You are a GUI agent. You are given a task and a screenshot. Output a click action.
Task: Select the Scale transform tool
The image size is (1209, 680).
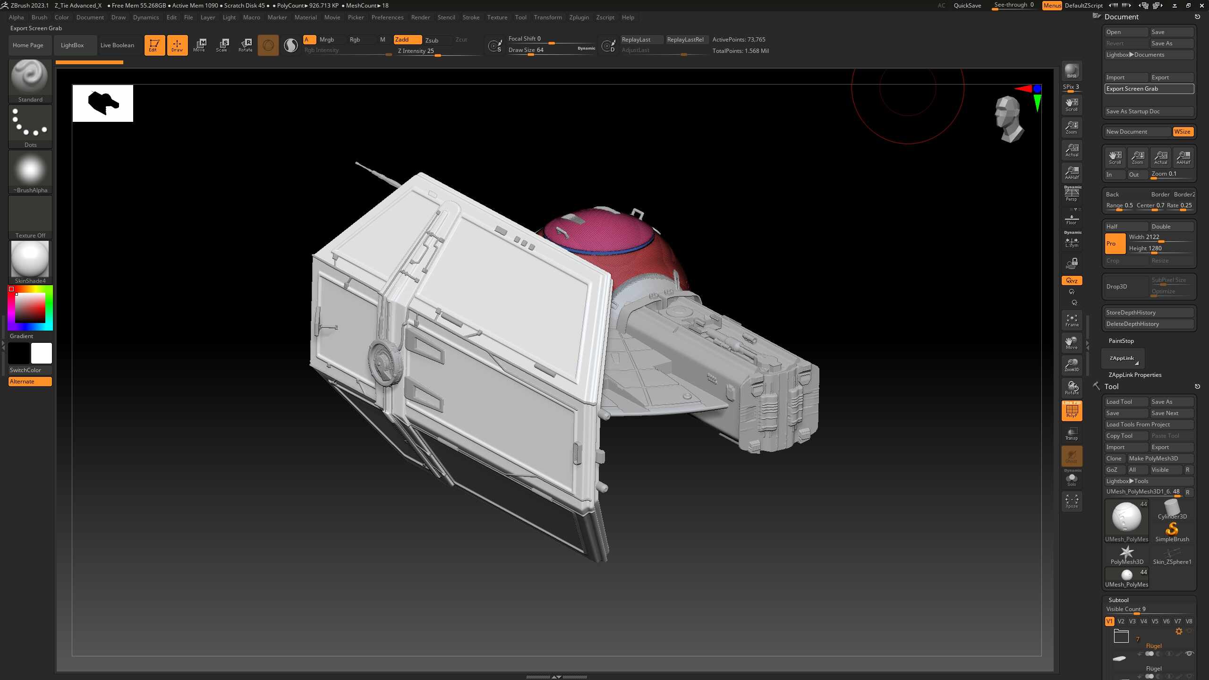click(x=221, y=45)
